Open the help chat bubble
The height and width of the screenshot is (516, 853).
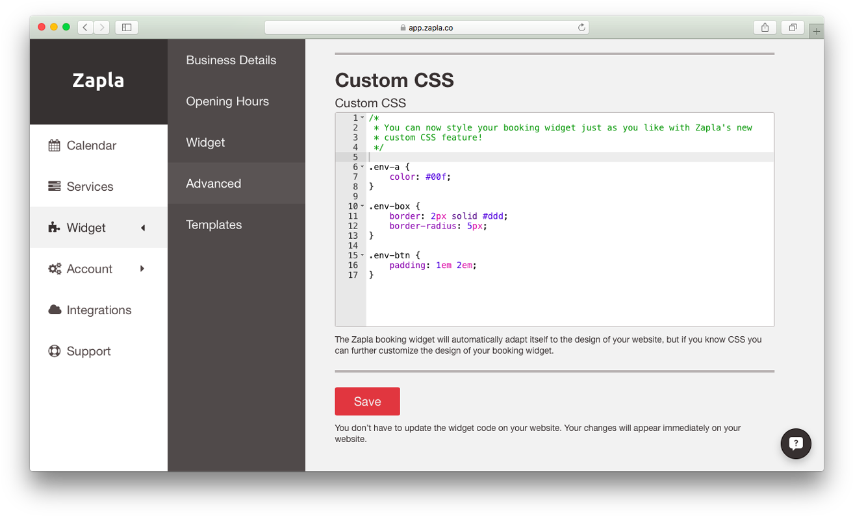tap(795, 444)
